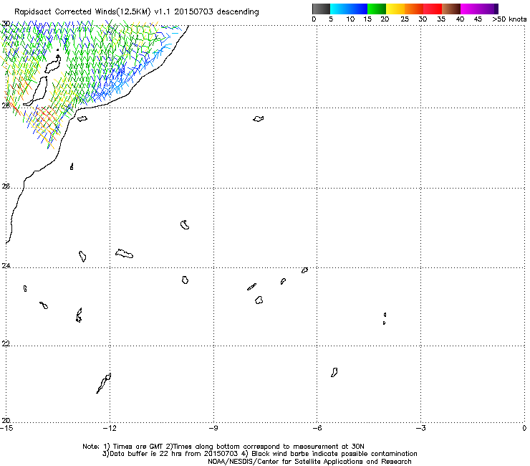Click the "NOAA/NESDIS/Center for Satellite Applications and Research" credit

(309, 462)
